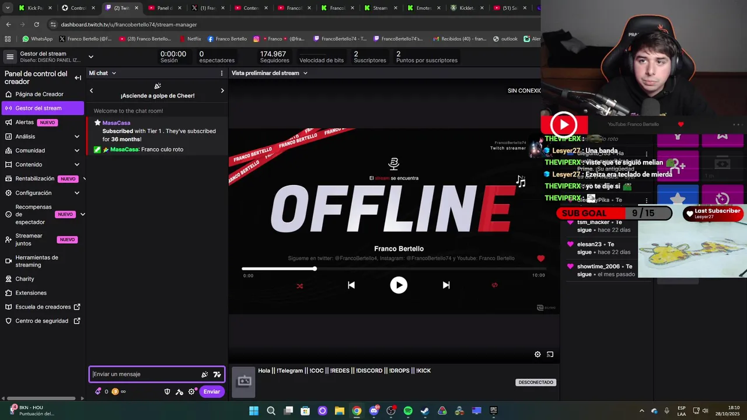Open the moderation sword tools below chat
The image size is (747, 420).
[x=179, y=391]
